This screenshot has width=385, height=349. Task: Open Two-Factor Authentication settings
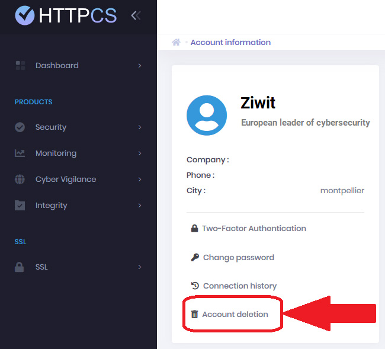coord(254,228)
